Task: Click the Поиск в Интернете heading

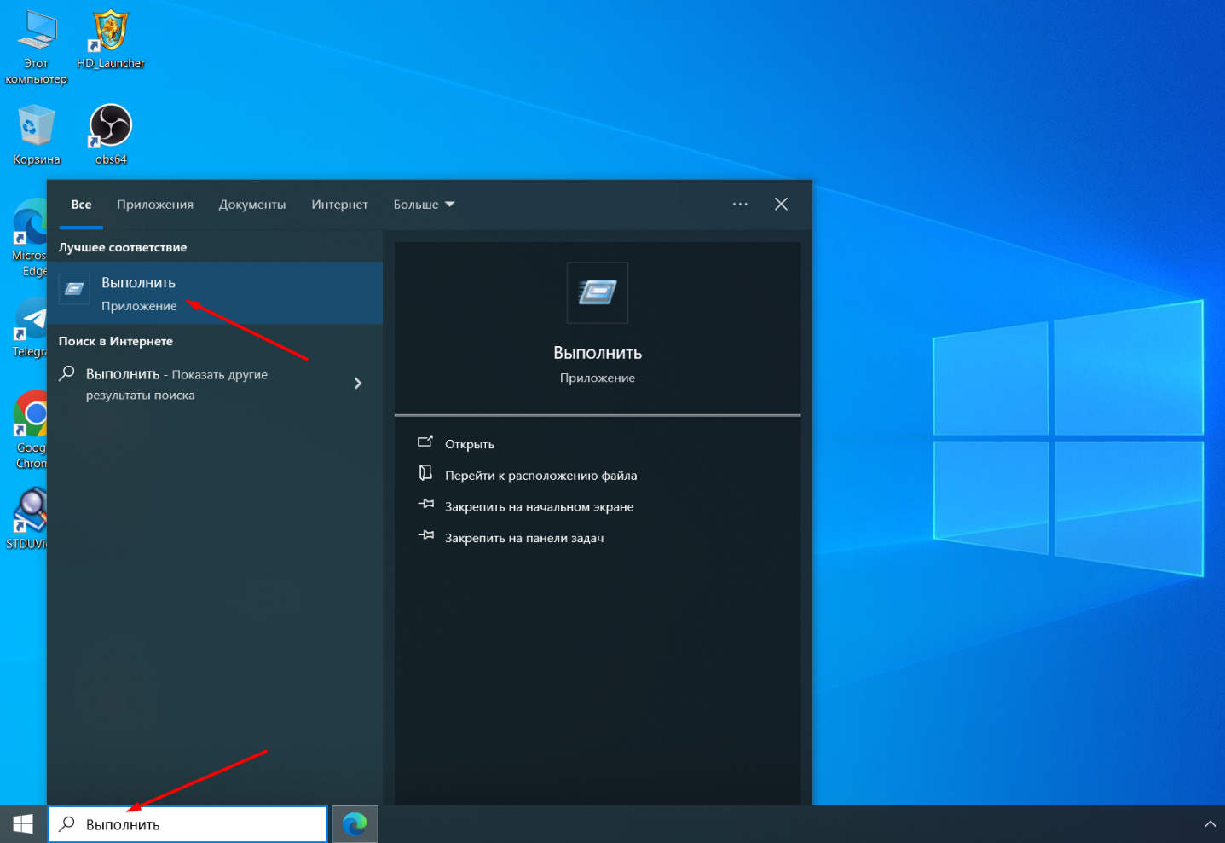Action: pyautogui.click(x=116, y=341)
